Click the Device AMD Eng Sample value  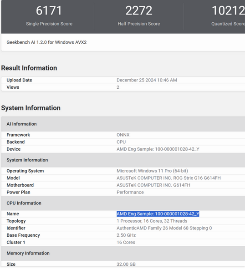158,149
